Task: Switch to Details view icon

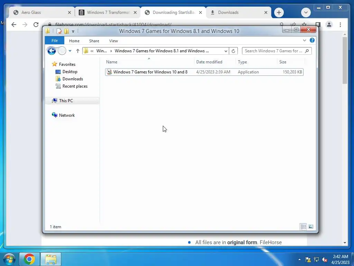Action: coord(303,227)
